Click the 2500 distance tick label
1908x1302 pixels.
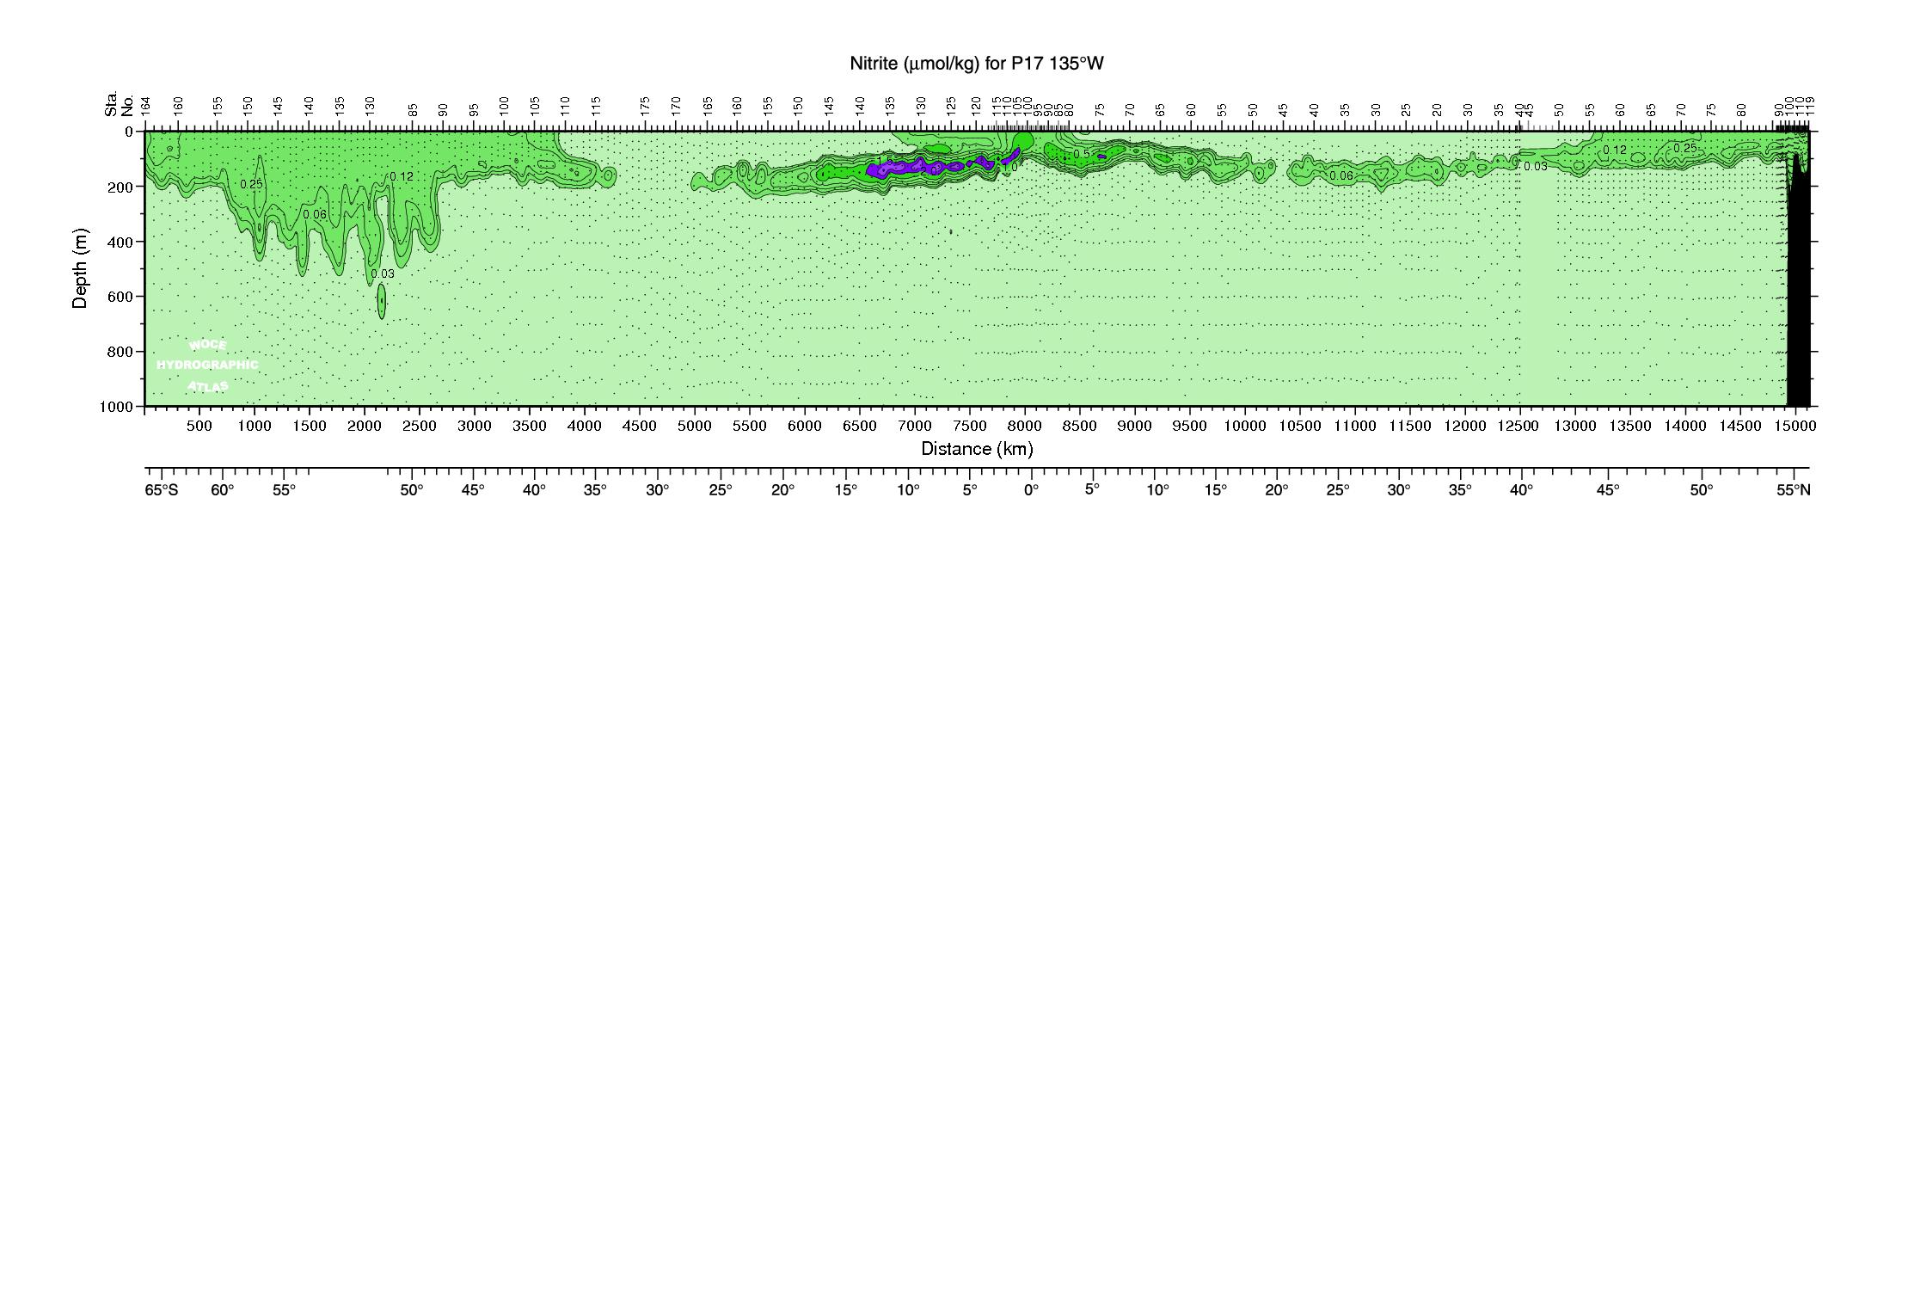[x=420, y=426]
